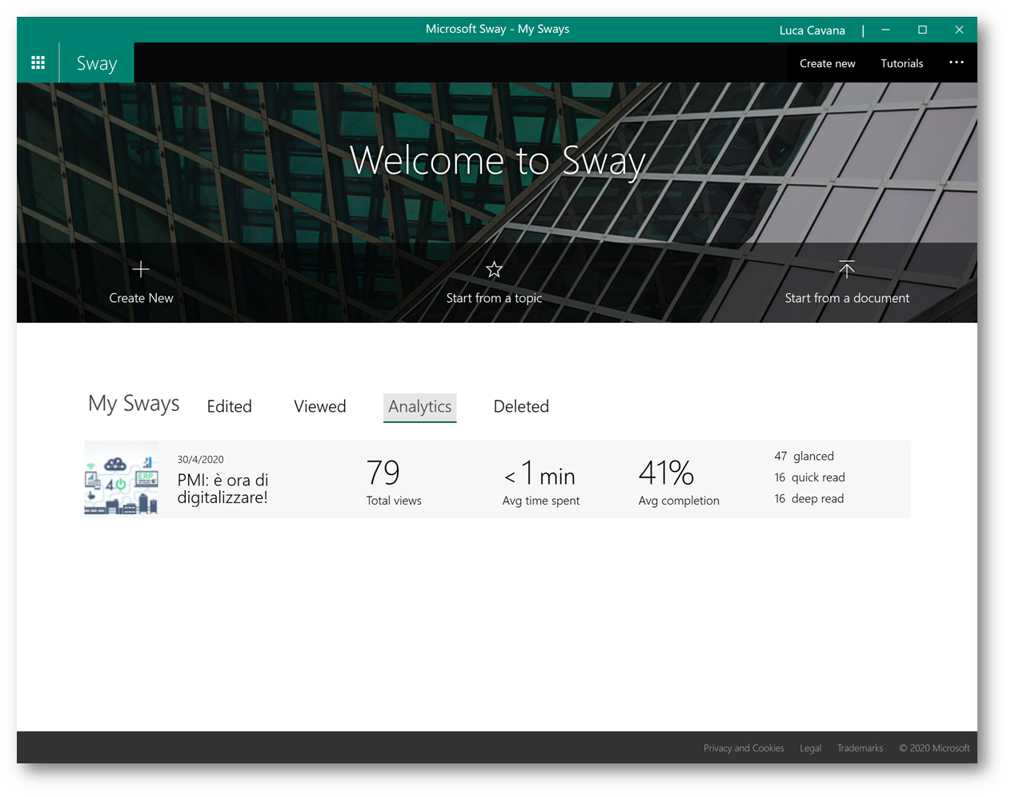This screenshot has height=797, width=1011.
Task: Switch to the Deleted tab
Action: [x=521, y=406]
